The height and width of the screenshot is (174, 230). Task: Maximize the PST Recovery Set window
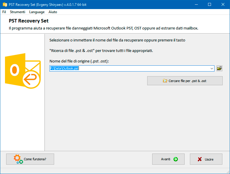click(x=210, y=5)
